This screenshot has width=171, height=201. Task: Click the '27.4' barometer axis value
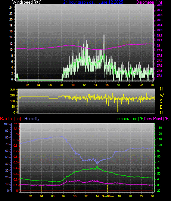[159, 76]
